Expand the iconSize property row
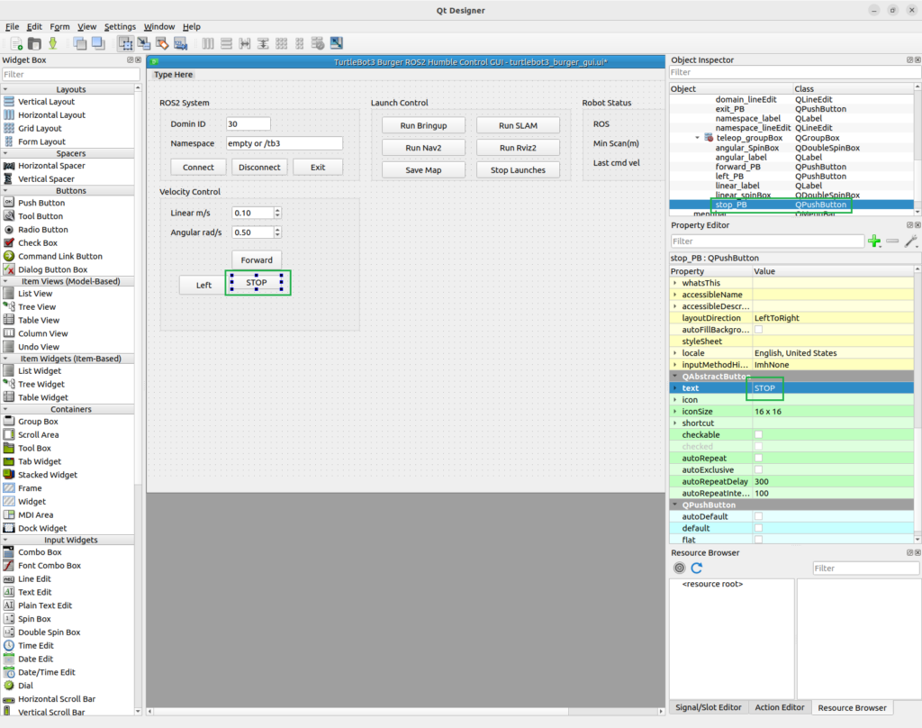Screen dimensions: 922x728 tap(675, 412)
